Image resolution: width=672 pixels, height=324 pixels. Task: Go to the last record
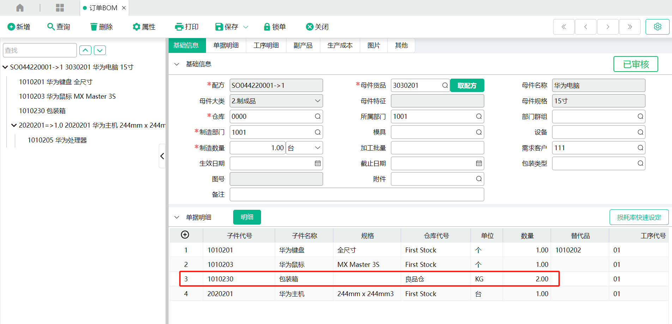tap(630, 27)
